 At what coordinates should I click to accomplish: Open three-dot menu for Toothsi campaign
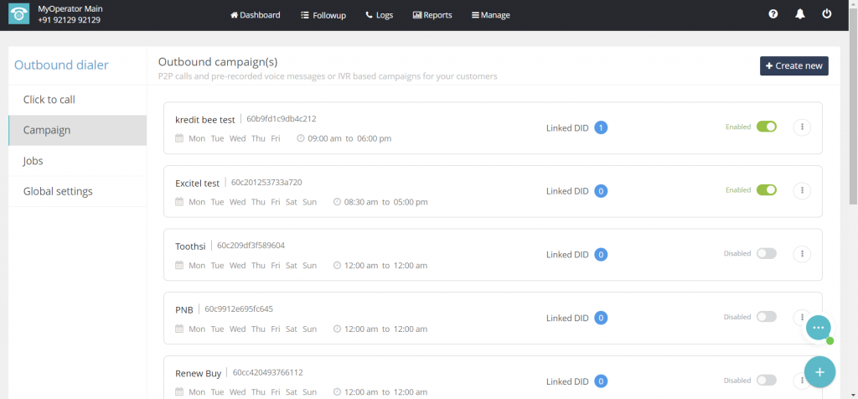click(x=802, y=254)
